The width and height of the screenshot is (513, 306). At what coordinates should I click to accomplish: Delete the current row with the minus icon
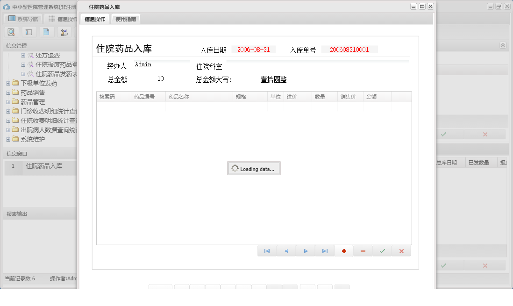coord(363,251)
